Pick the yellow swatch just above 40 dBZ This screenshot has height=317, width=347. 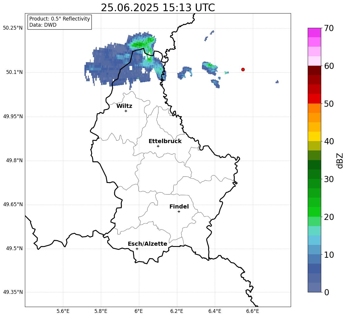tap(314, 136)
